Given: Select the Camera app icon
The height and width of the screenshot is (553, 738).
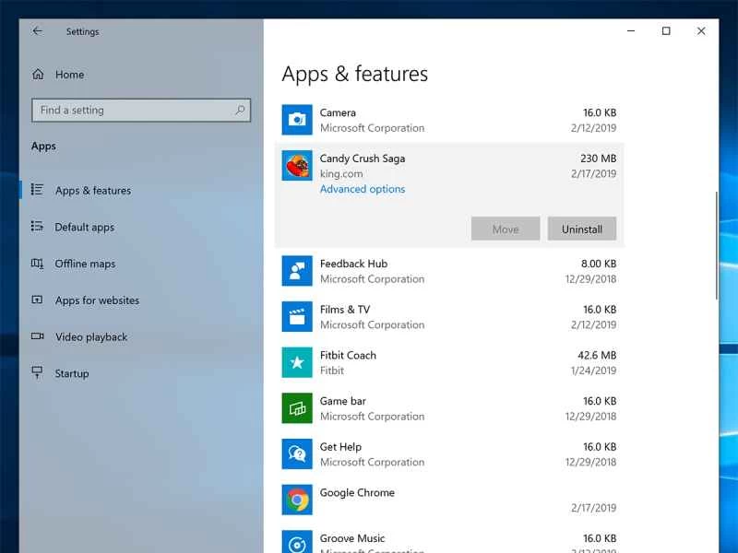Looking at the screenshot, I should click(x=296, y=118).
